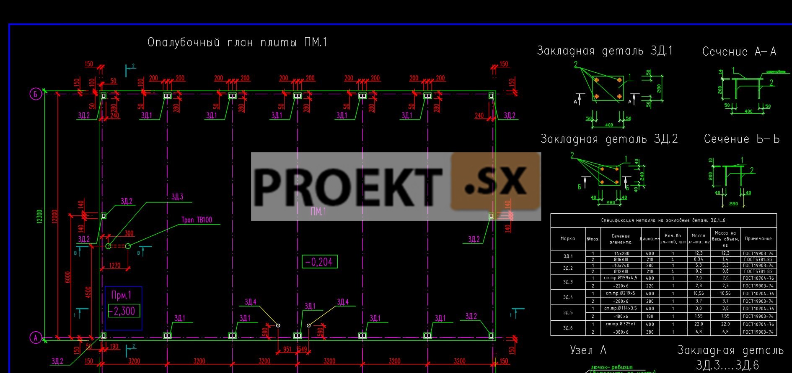Image resolution: width=792 pixels, height=373 pixels.
Task: Select the vertical '12300' dimension
Action: (39, 217)
